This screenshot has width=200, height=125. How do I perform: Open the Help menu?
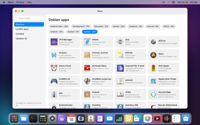tap(29, 2)
